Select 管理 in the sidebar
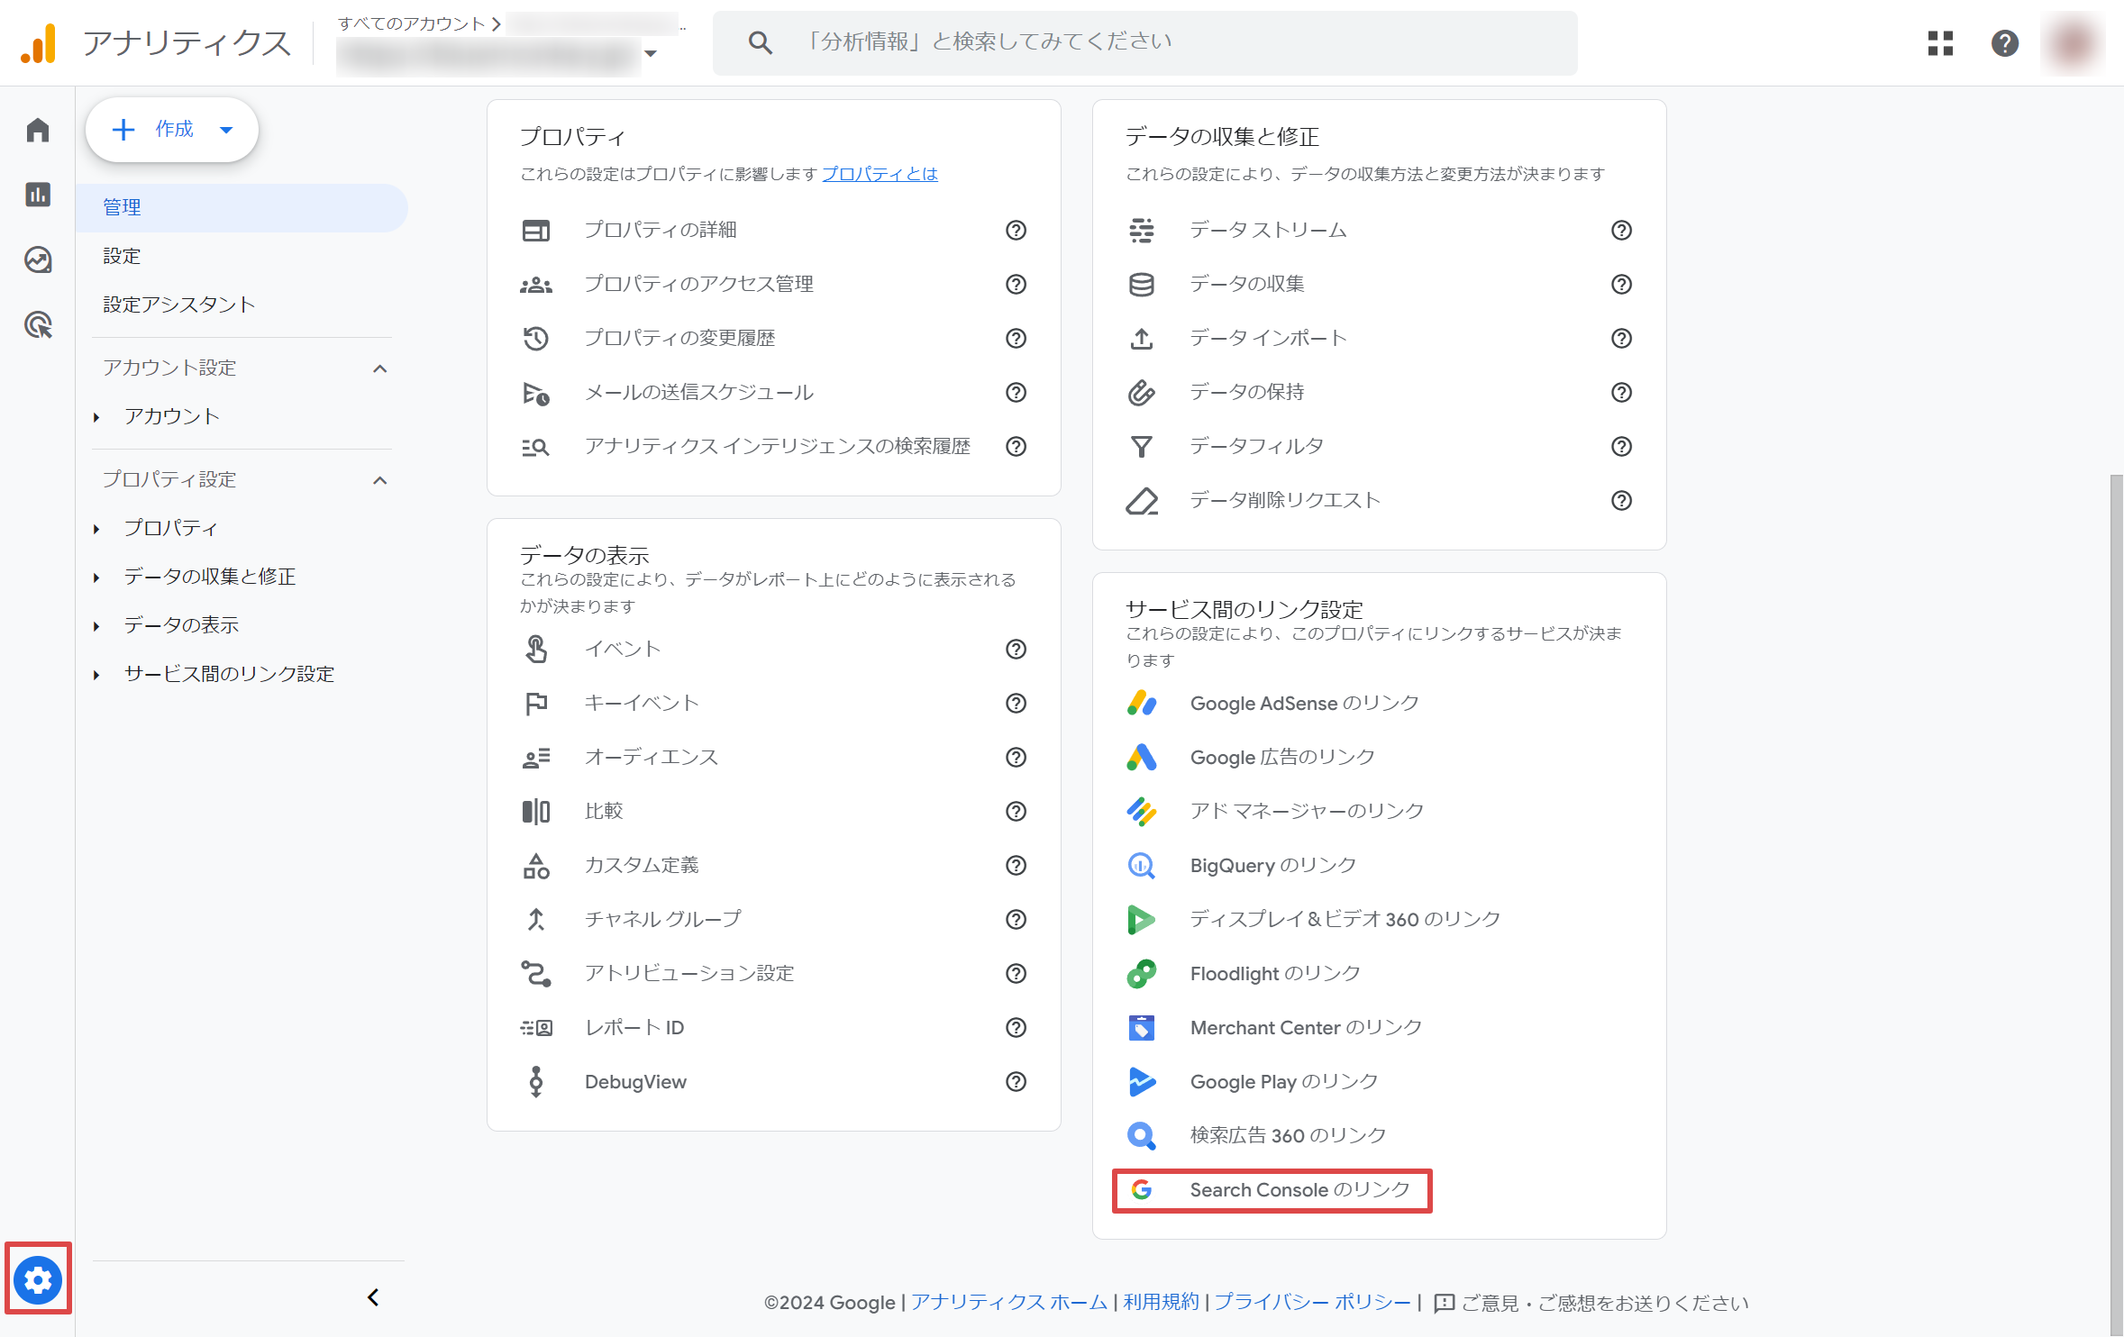The image size is (2124, 1337). 242,207
